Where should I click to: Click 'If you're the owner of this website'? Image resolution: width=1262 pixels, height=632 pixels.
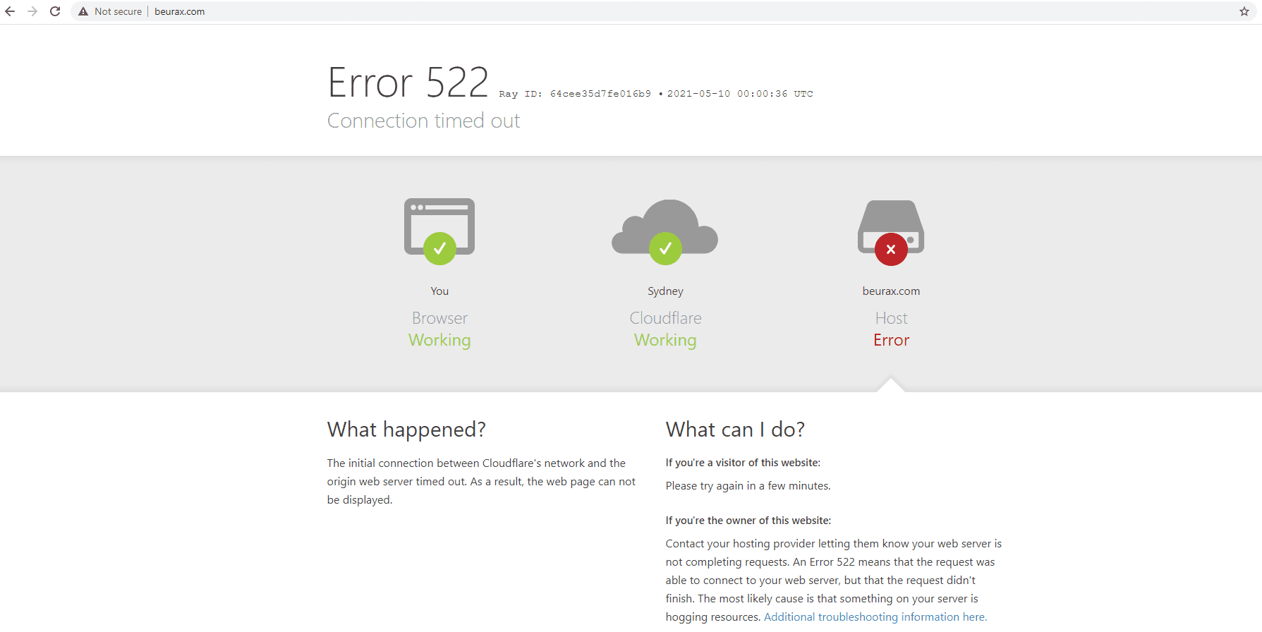click(748, 521)
